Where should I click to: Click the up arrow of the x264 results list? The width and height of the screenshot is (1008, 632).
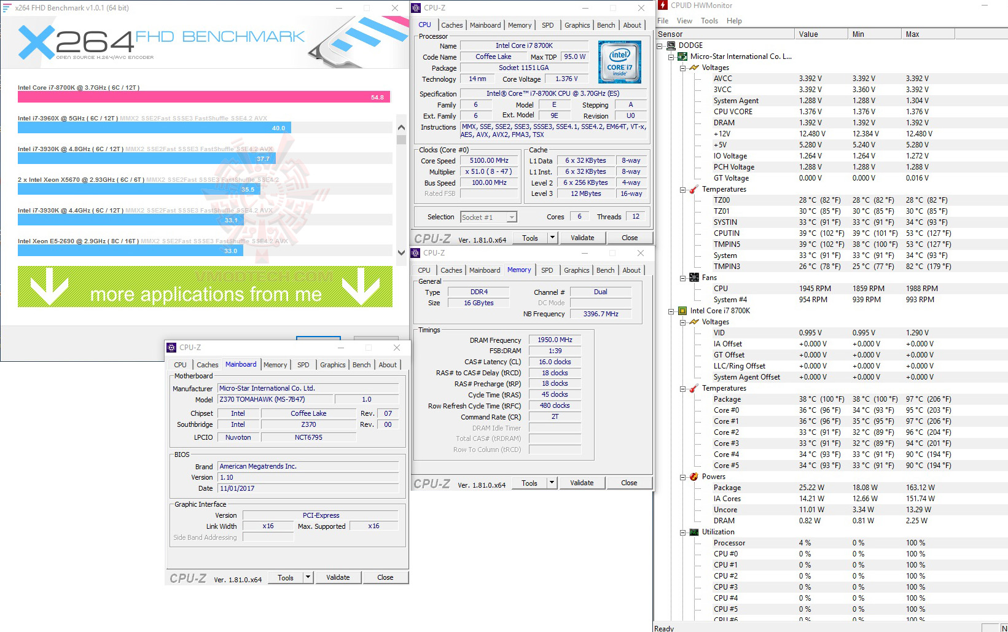click(x=401, y=128)
